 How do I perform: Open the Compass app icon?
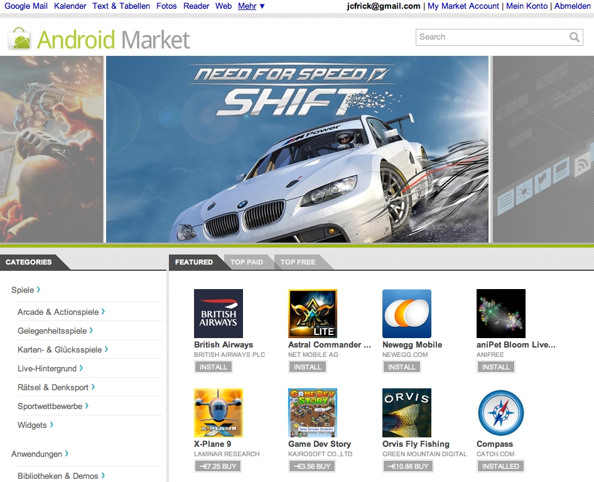[x=501, y=413]
